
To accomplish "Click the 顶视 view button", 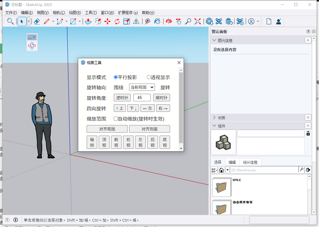I will pos(104,142).
